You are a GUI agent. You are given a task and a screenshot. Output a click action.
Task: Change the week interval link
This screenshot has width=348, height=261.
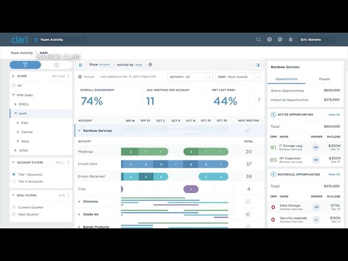pos(139,65)
